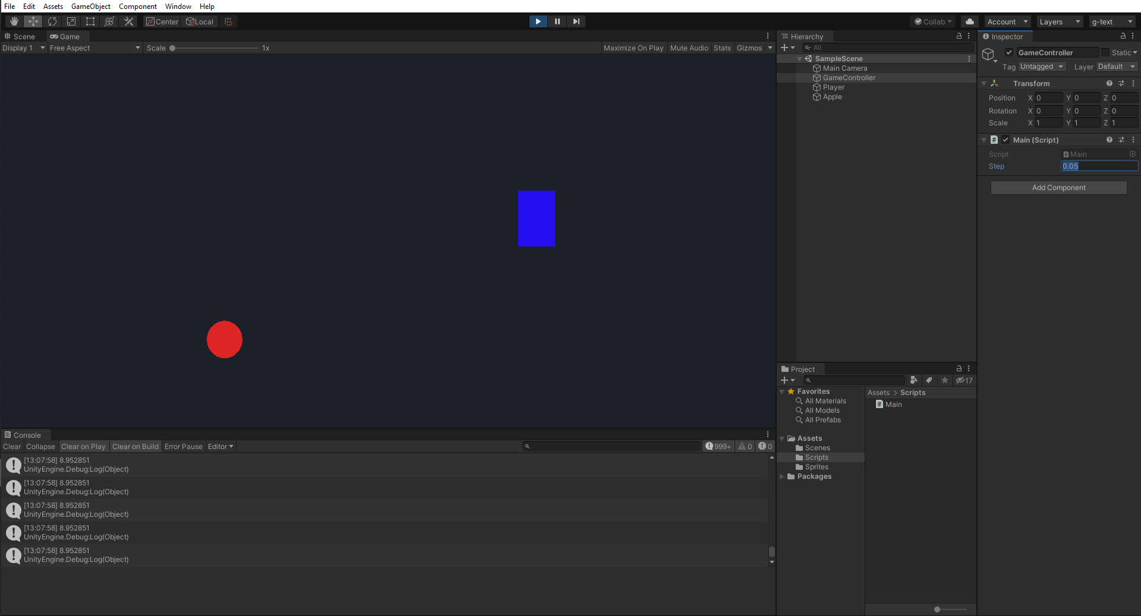The width and height of the screenshot is (1141, 616).
Task: Toggle Error Pause
Action: click(x=184, y=447)
